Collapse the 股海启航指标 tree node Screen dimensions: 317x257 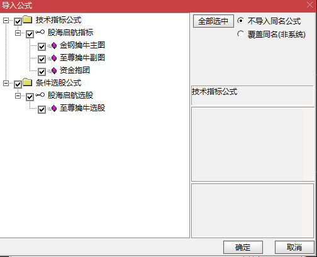(18, 33)
